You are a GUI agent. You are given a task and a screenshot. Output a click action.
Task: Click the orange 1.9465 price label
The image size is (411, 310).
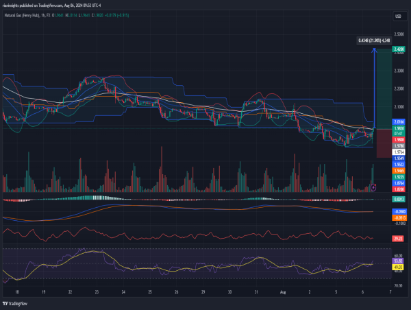tap(399, 171)
